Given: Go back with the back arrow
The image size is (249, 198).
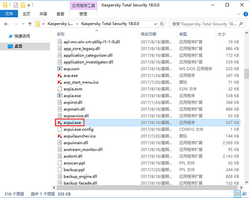Looking at the screenshot, I should tap(6, 24).
